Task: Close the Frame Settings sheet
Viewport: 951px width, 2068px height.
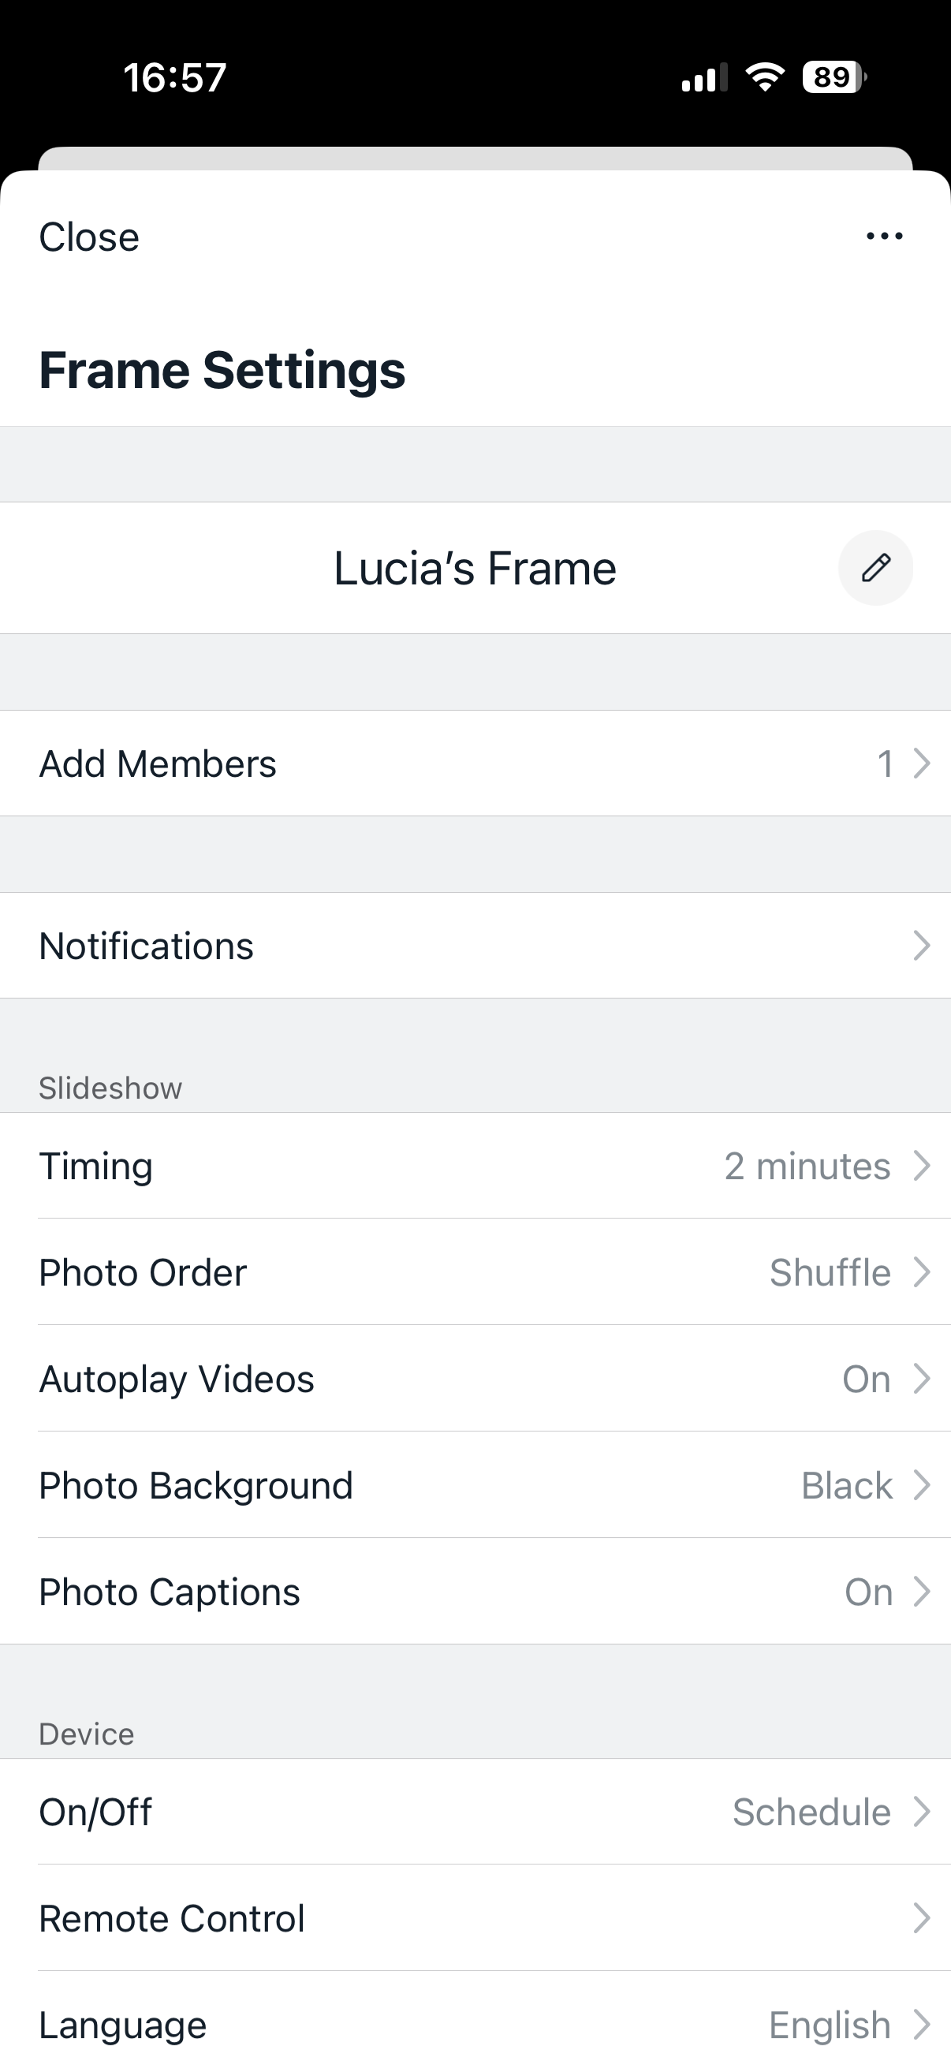Action: pos(89,237)
